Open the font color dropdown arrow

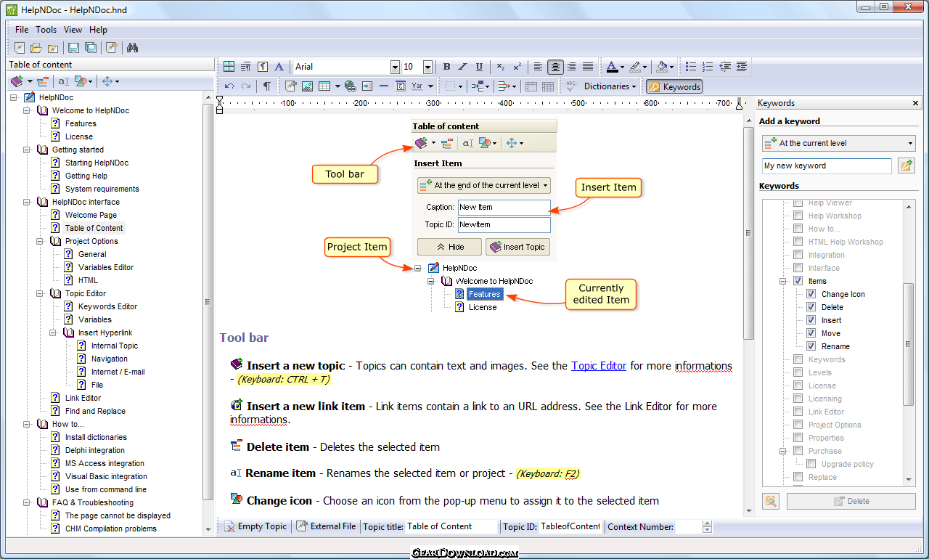(622, 67)
